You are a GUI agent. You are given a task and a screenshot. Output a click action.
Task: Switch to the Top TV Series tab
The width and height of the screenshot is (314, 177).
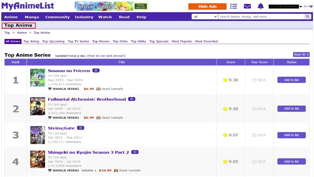[78, 41]
